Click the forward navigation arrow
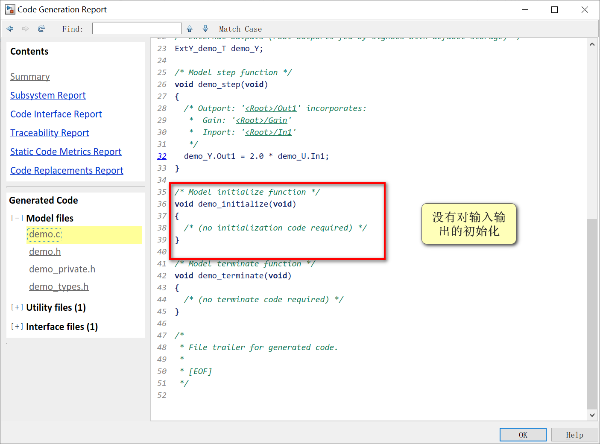This screenshot has width=600, height=444. [26, 29]
